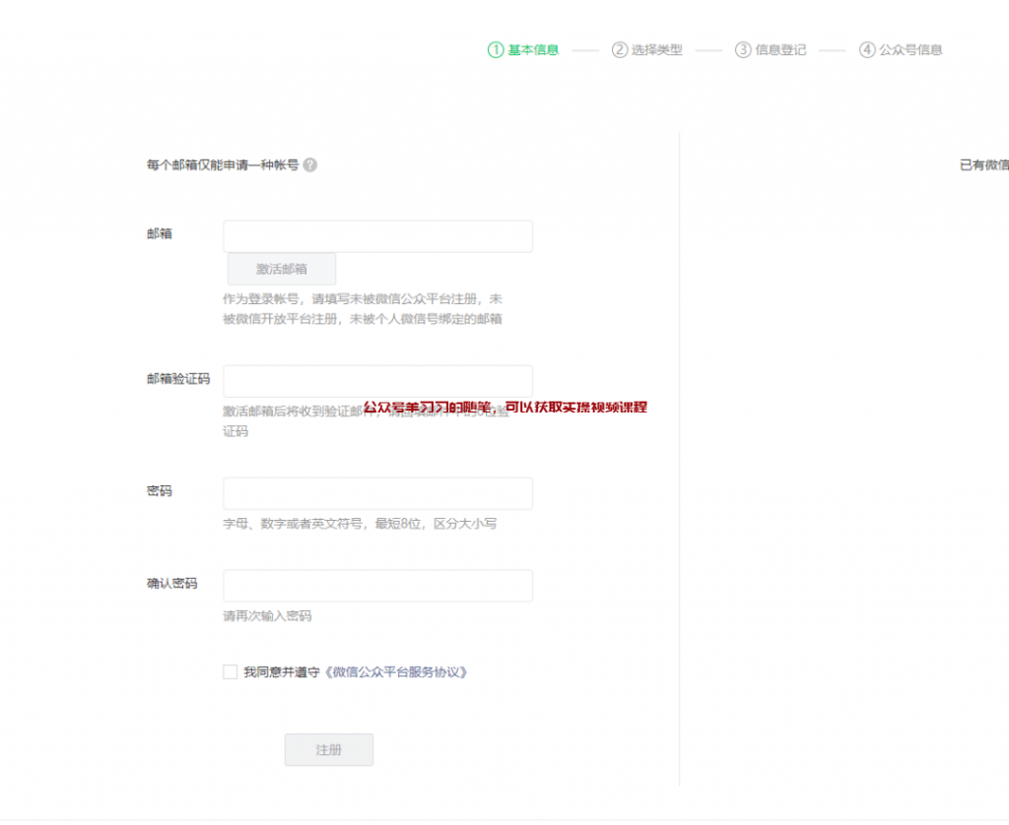Click the 密码 password input field

(x=377, y=493)
